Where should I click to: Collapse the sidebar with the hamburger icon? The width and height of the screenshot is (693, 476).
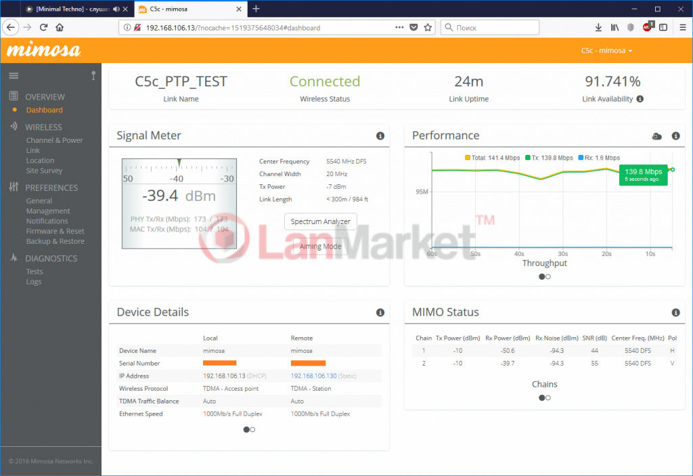(x=14, y=75)
